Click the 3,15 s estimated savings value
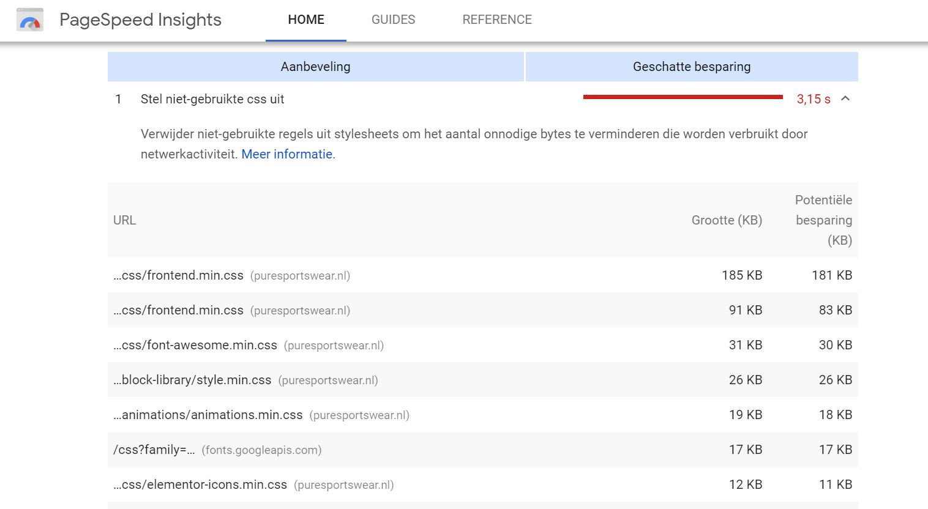The width and height of the screenshot is (928, 509). pos(814,99)
